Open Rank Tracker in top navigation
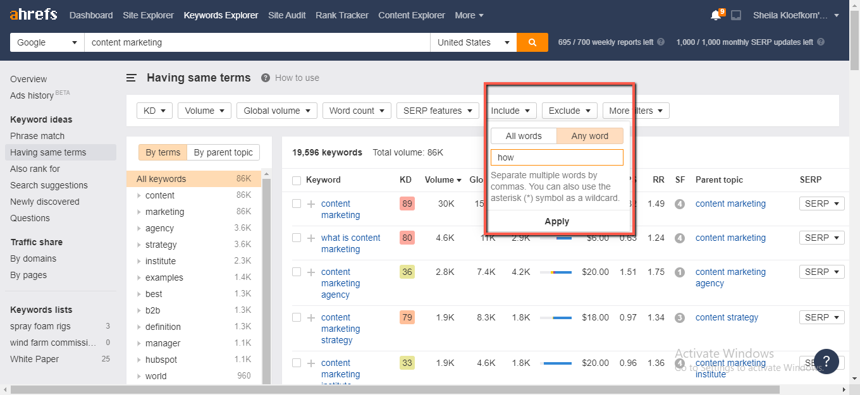This screenshot has height=395, width=860. click(x=342, y=15)
